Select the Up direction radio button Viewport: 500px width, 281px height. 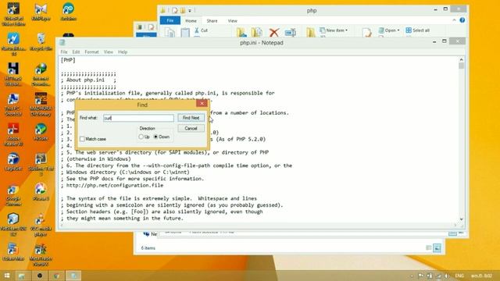coord(141,137)
